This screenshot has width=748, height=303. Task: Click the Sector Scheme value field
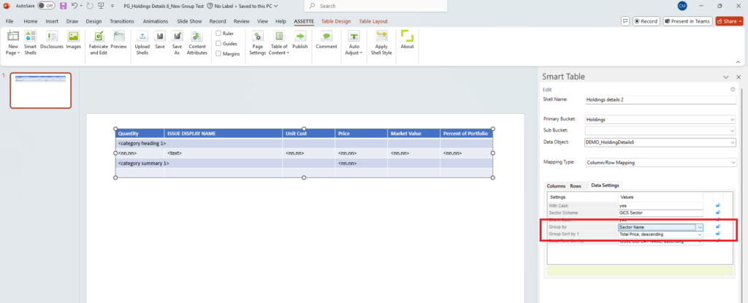[x=660, y=212]
